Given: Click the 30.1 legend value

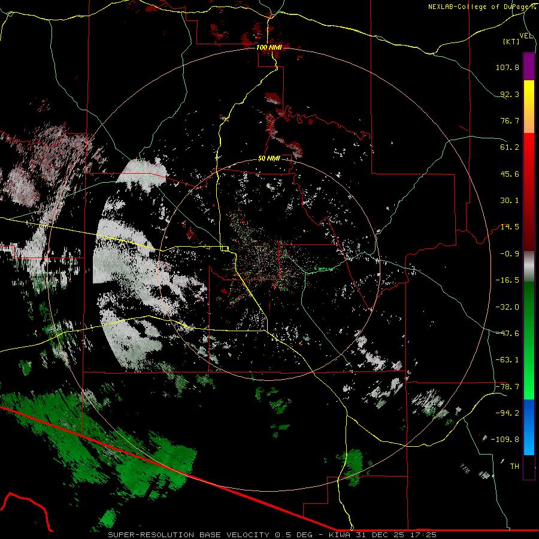Looking at the screenshot, I should coord(510,201).
